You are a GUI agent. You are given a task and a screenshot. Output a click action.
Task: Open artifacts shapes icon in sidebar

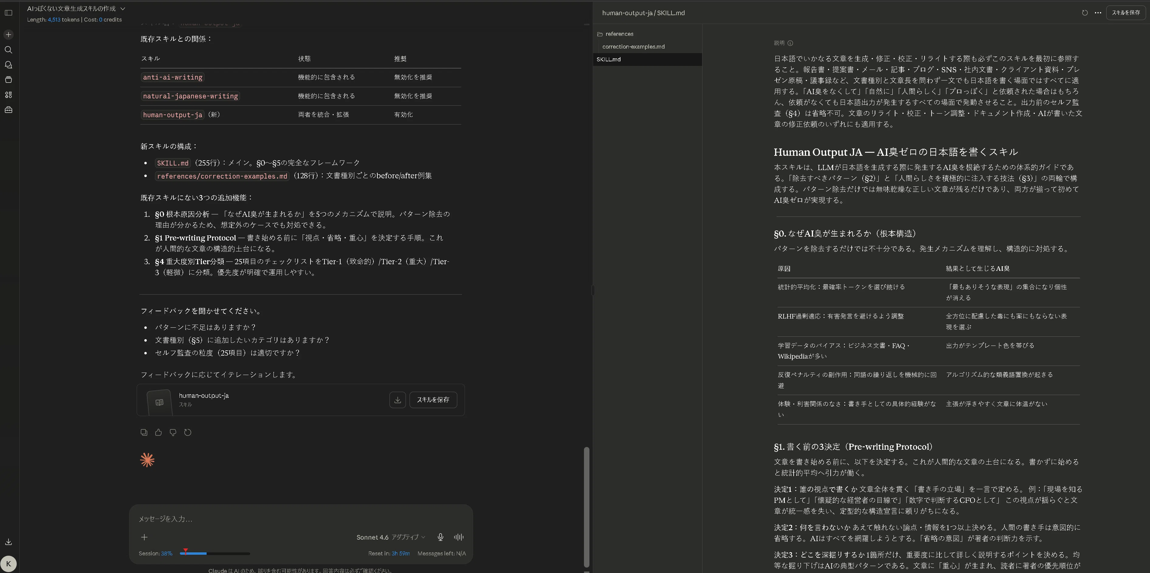point(9,95)
